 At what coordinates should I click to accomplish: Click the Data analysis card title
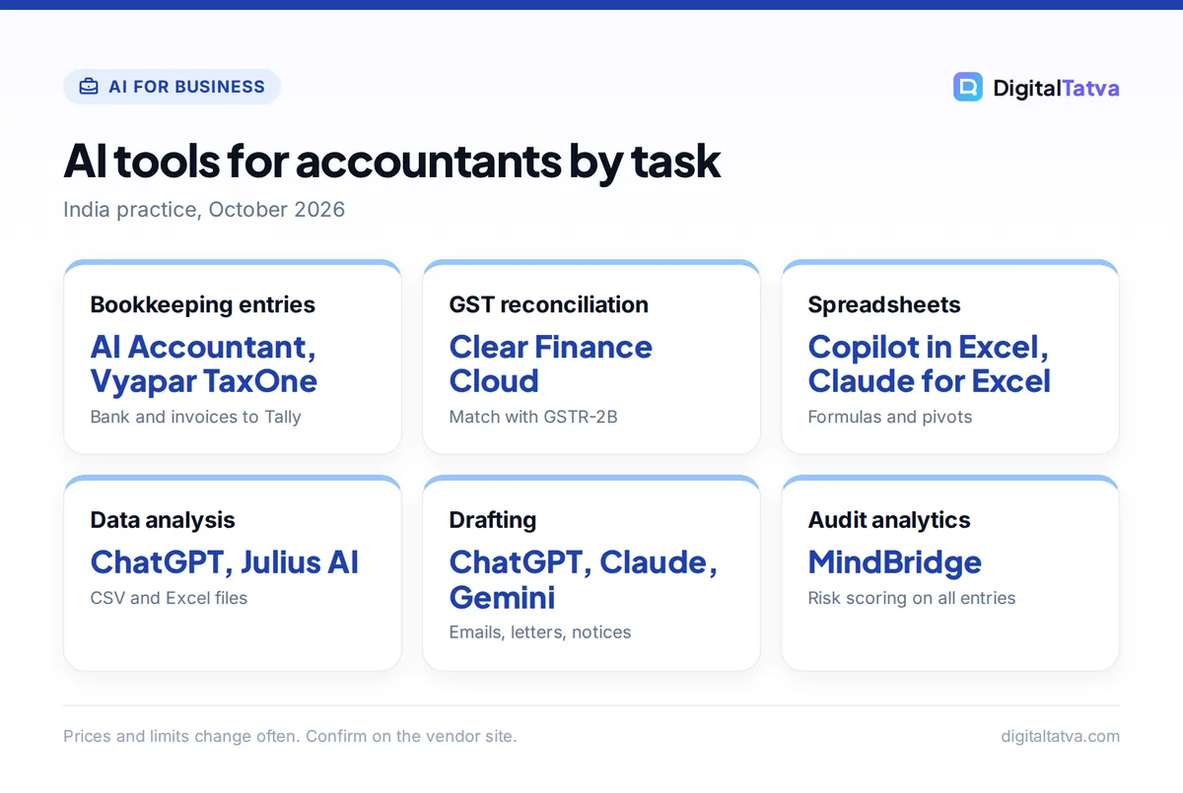point(163,520)
